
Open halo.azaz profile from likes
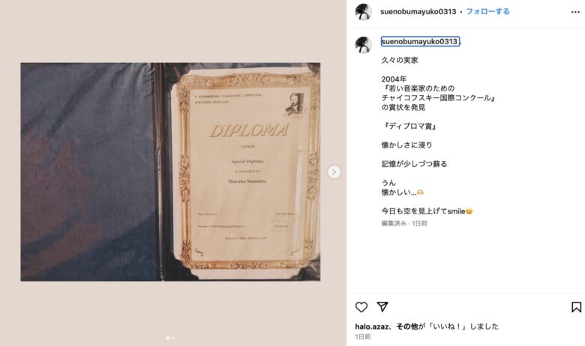click(372, 327)
